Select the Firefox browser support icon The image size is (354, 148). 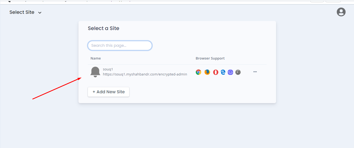click(207, 72)
